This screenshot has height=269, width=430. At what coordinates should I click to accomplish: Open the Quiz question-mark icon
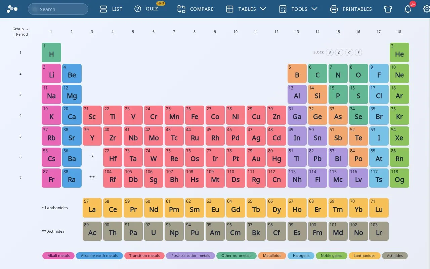(x=138, y=9)
